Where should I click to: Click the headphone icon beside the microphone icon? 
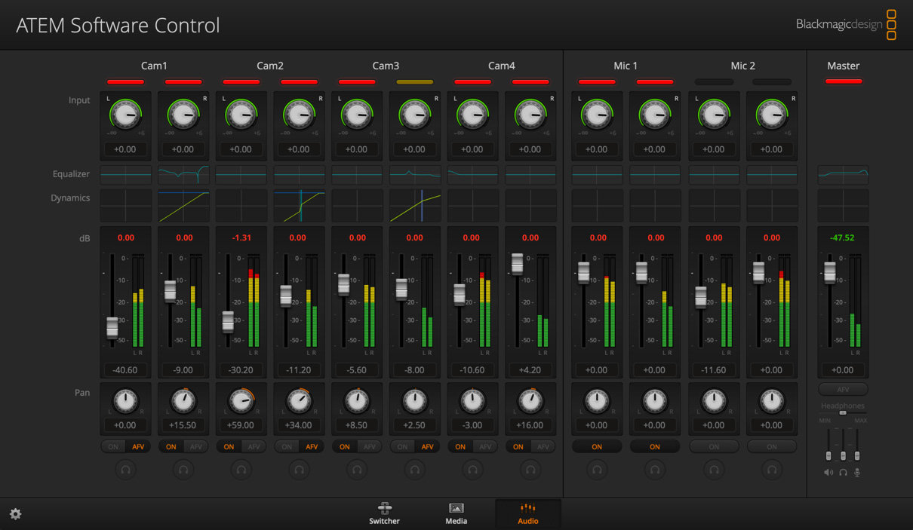click(843, 473)
